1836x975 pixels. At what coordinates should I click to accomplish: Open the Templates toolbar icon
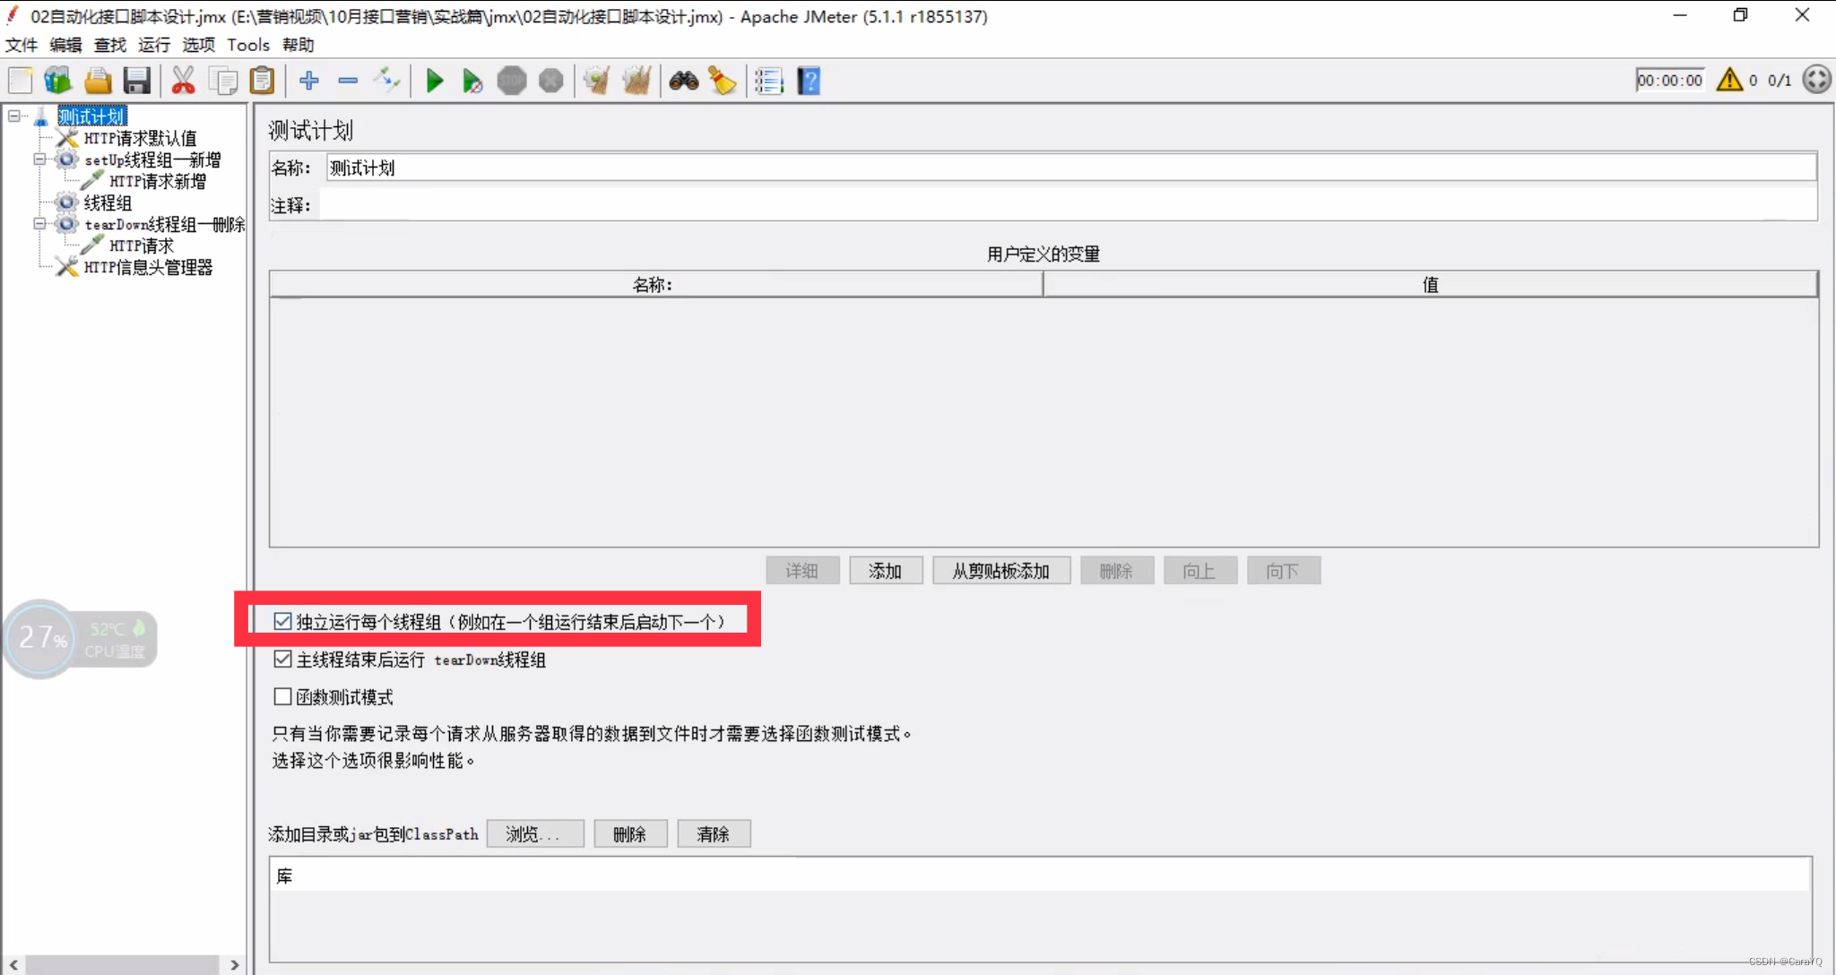[x=58, y=81]
